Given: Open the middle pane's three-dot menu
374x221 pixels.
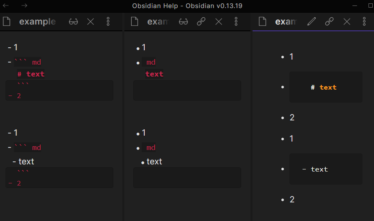Looking at the screenshot, I should click(236, 22).
